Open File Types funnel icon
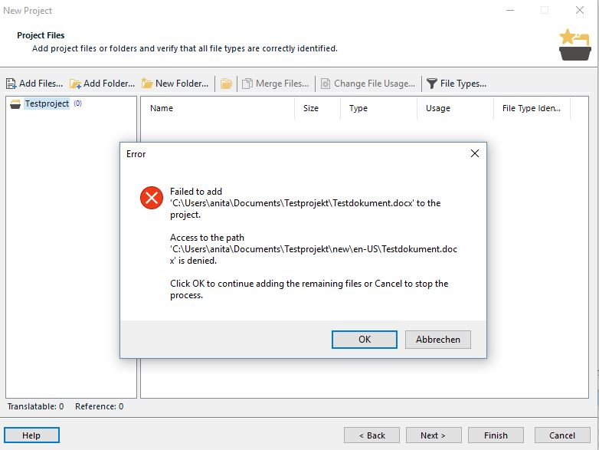599x450 pixels. [432, 84]
